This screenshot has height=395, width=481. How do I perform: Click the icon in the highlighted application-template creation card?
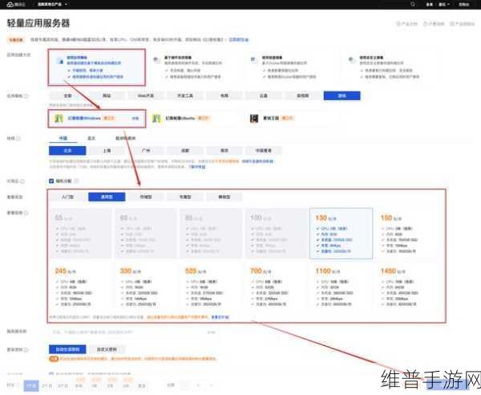60,61
